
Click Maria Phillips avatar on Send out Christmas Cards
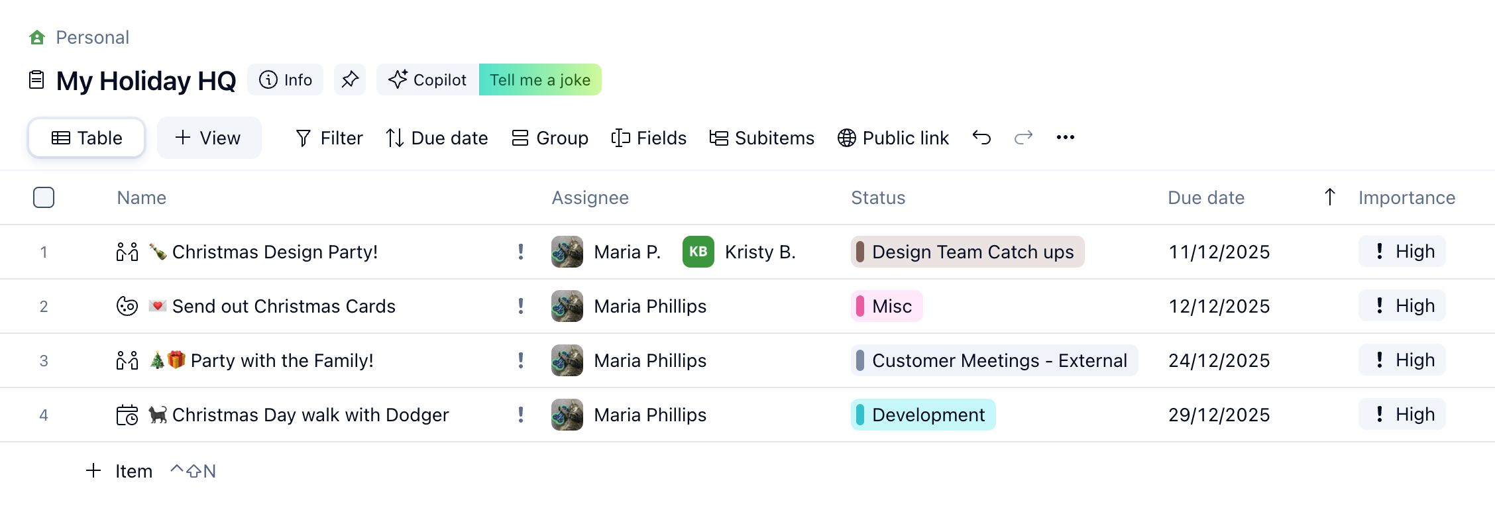click(567, 306)
